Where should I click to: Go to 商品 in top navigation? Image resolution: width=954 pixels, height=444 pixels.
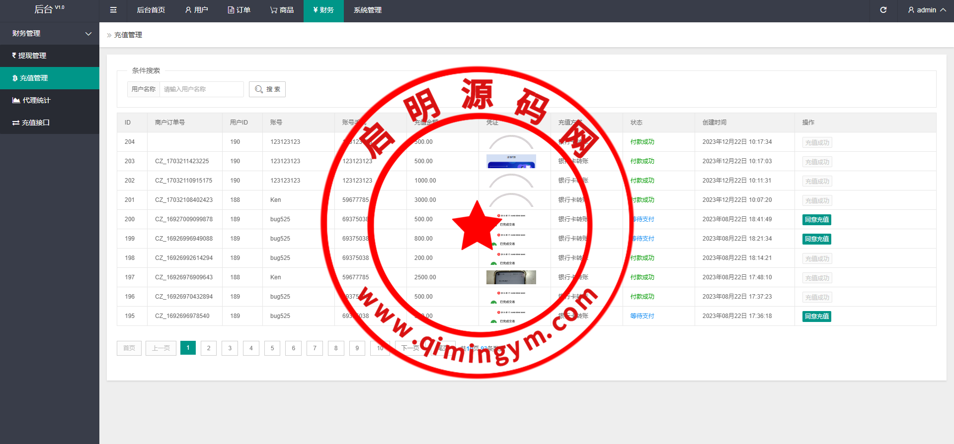[x=282, y=10]
